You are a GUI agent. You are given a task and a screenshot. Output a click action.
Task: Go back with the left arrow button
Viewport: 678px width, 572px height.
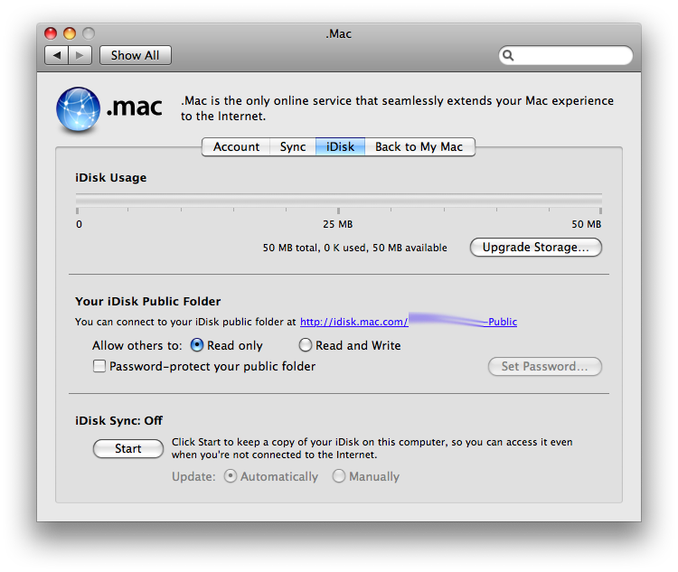pyautogui.click(x=56, y=55)
